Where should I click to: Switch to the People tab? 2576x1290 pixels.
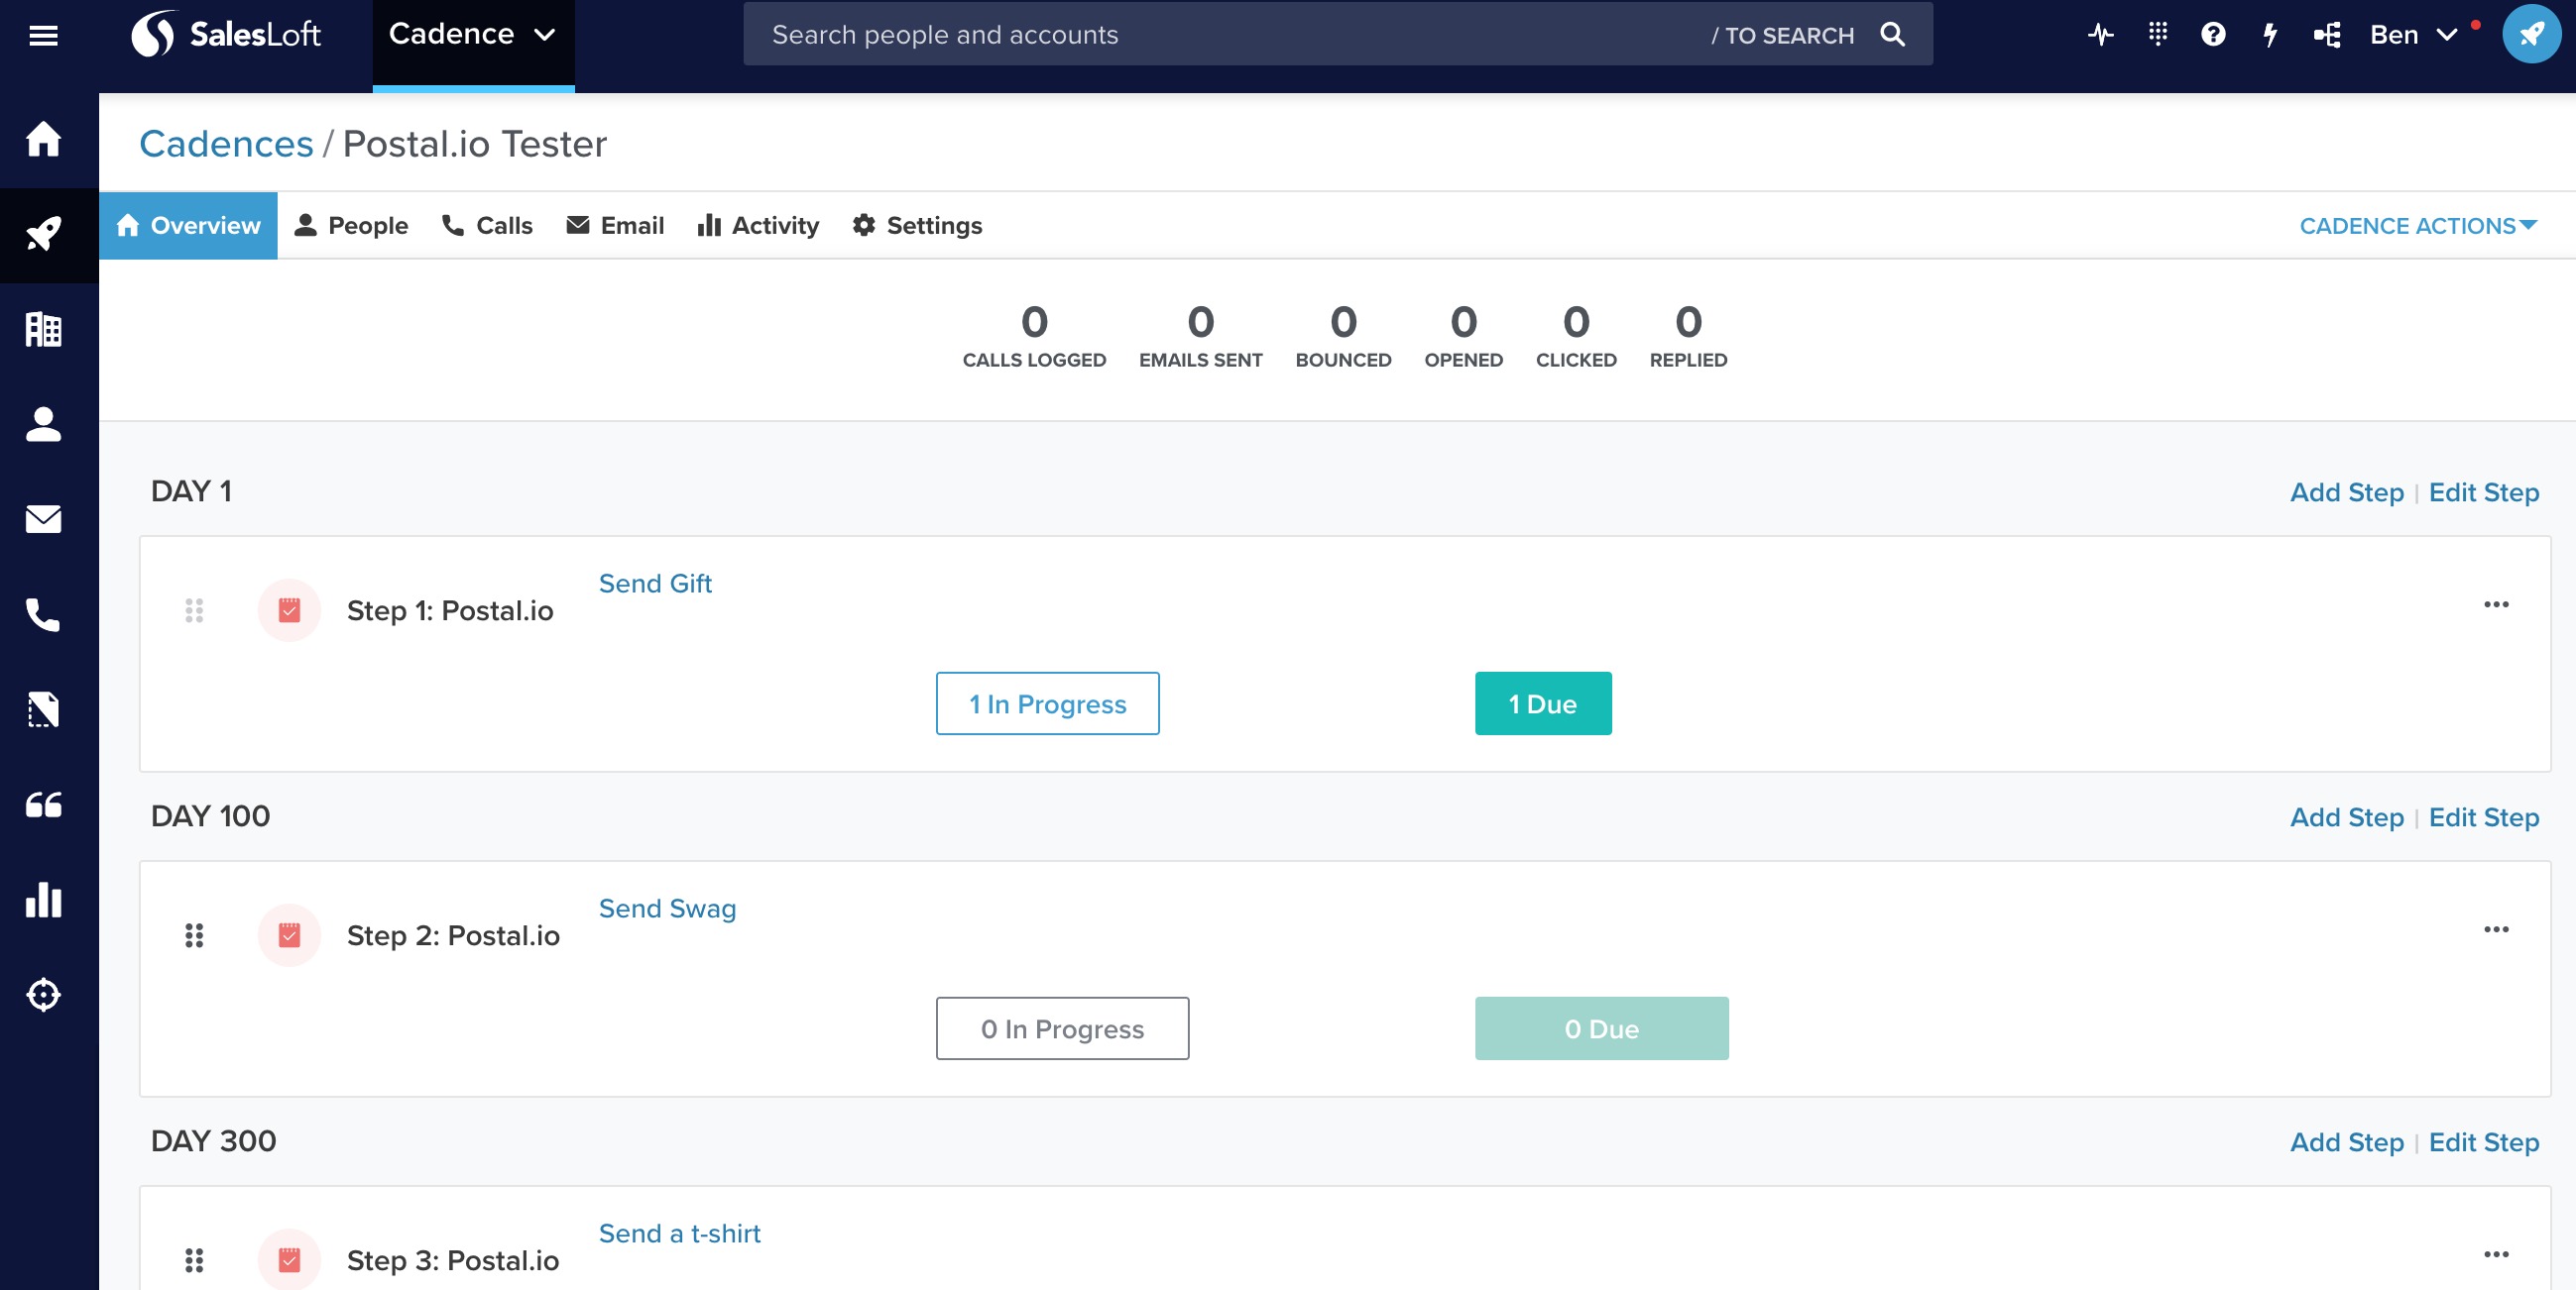point(351,226)
